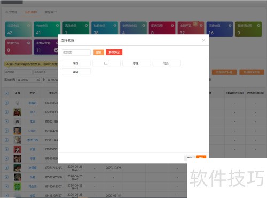
Task: Select the orange highlighted 会员维护 tab
Action: click(x=31, y=12)
